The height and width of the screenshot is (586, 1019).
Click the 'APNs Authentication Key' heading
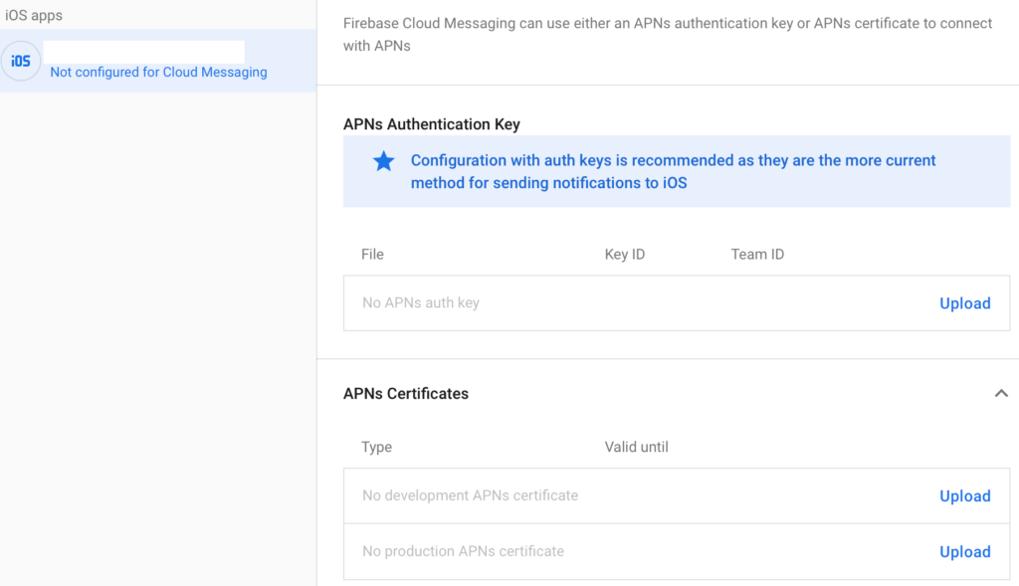click(x=431, y=124)
